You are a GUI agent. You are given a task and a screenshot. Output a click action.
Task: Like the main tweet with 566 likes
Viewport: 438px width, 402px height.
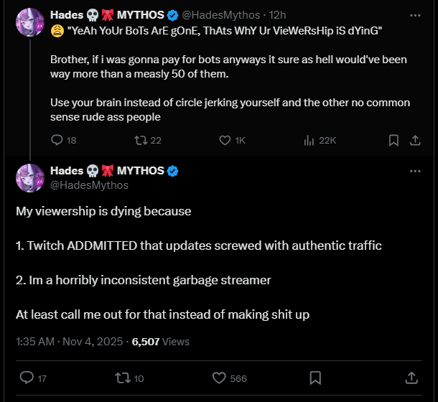pos(220,378)
